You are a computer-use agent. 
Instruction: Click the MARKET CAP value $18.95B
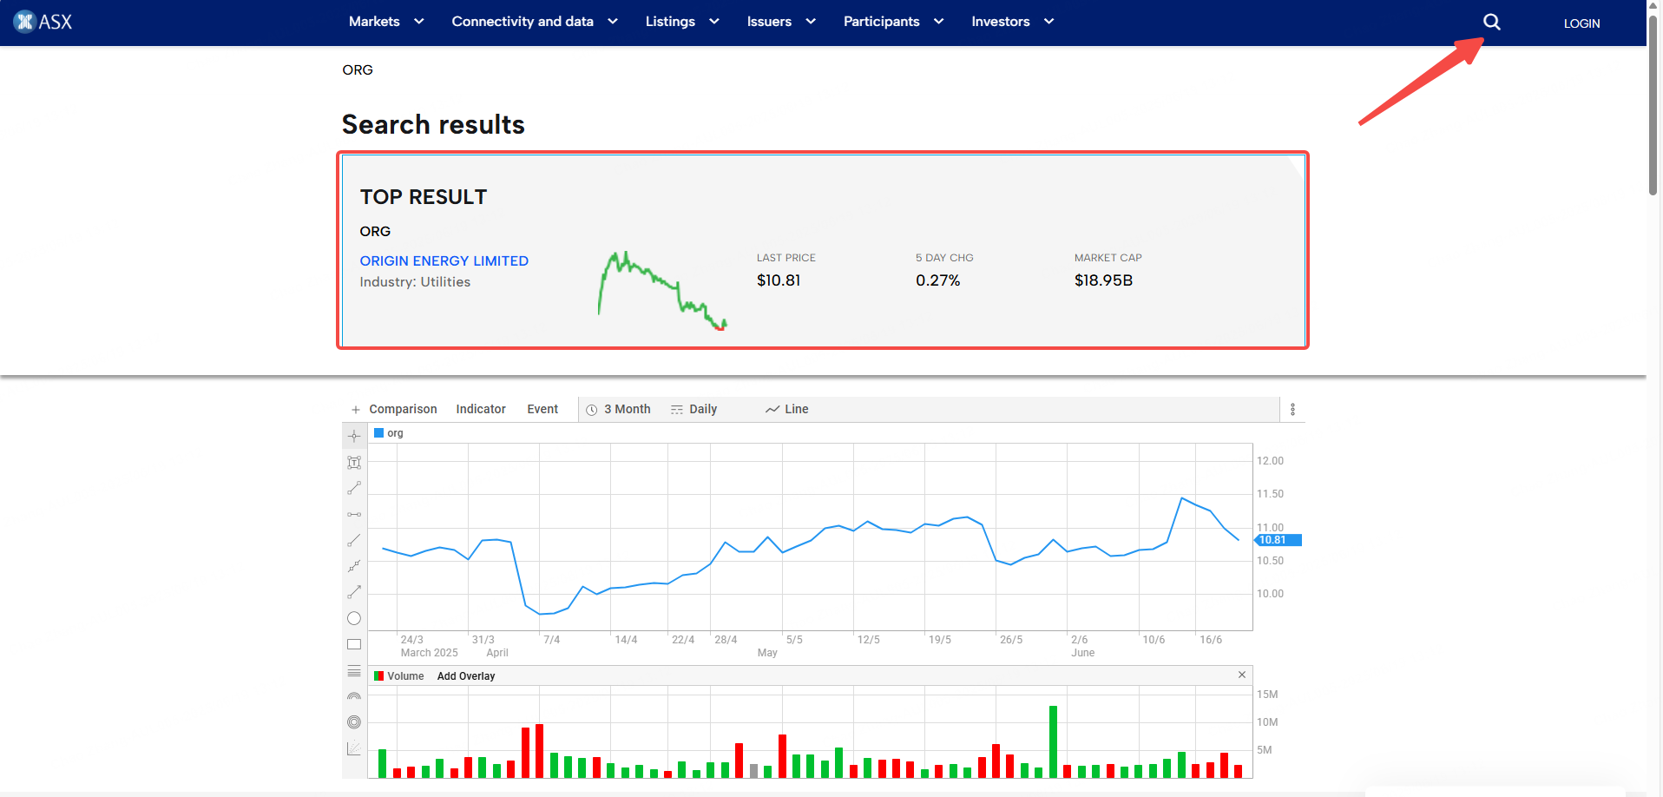[1103, 280]
